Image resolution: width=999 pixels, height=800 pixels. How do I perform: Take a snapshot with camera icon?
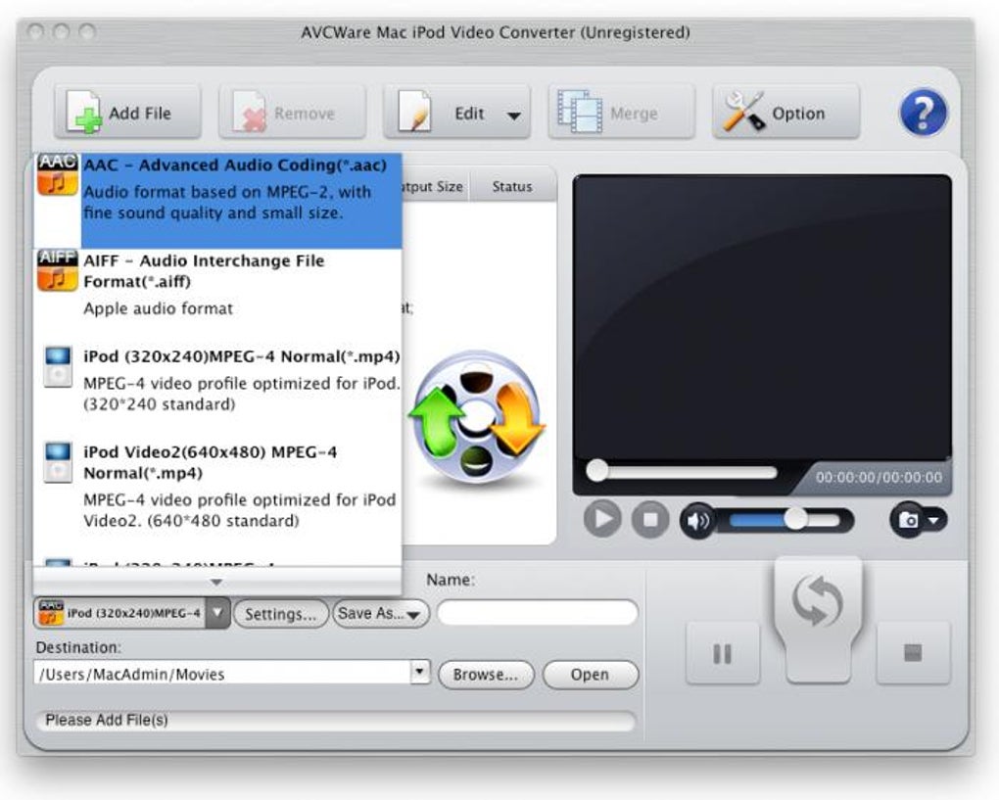[x=909, y=520]
